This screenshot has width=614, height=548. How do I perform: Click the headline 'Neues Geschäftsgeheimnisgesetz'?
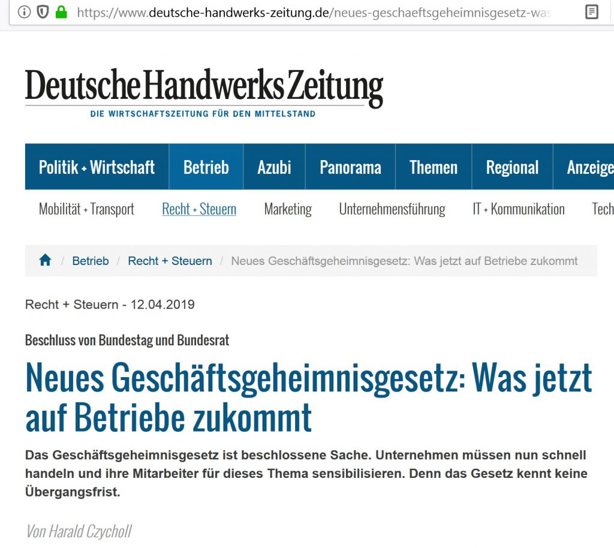pos(308,398)
